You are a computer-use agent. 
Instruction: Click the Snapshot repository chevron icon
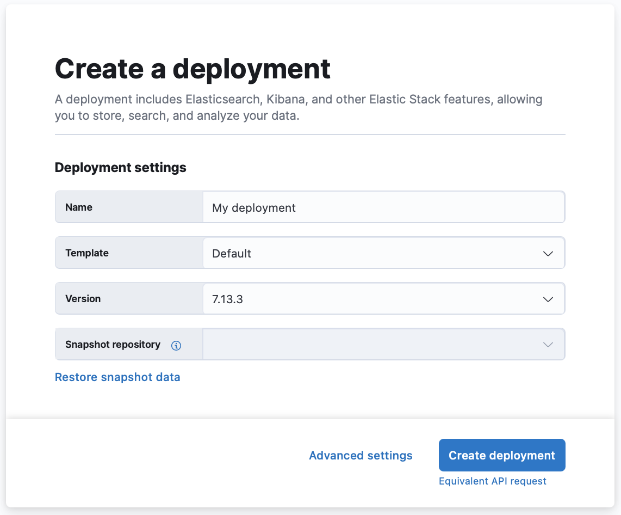(x=548, y=344)
